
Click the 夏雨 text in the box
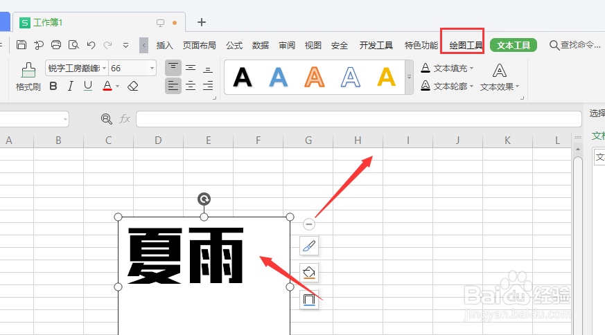click(x=186, y=256)
